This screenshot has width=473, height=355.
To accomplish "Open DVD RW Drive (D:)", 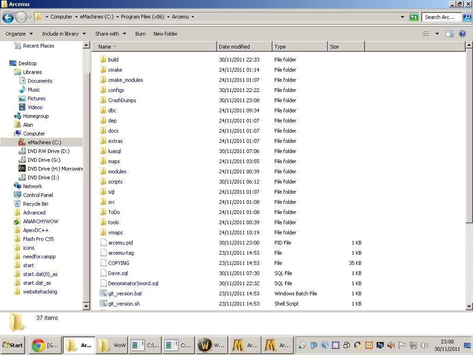I will 48,151.
